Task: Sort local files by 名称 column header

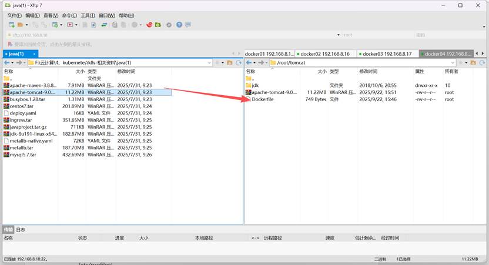Action: pyautogui.click(x=30, y=72)
